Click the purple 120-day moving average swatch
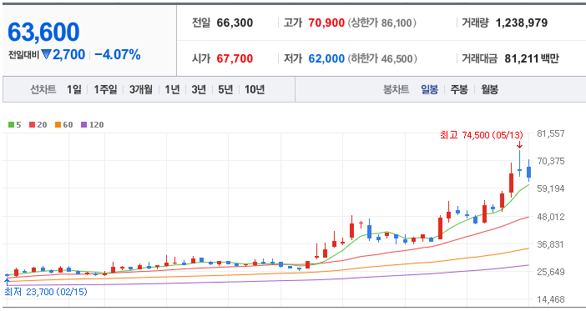Image resolution: width=586 pixels, height=311 pixels. [84, 125]
